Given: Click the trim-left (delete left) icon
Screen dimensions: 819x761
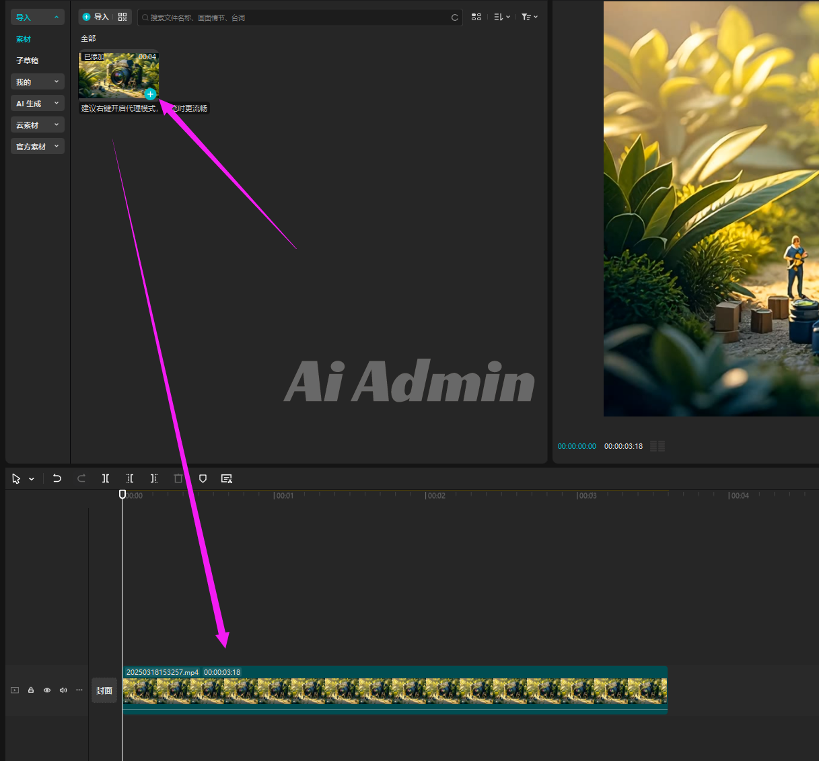Looking at the screenshot, I should point(130,478).
